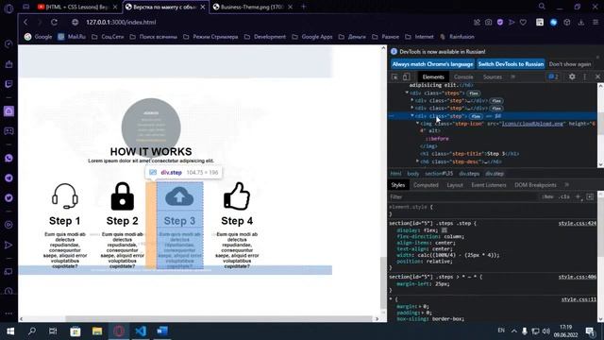Open the Twitch sidebar icon
Screen dimensions: 604x340
pos(8,84)
